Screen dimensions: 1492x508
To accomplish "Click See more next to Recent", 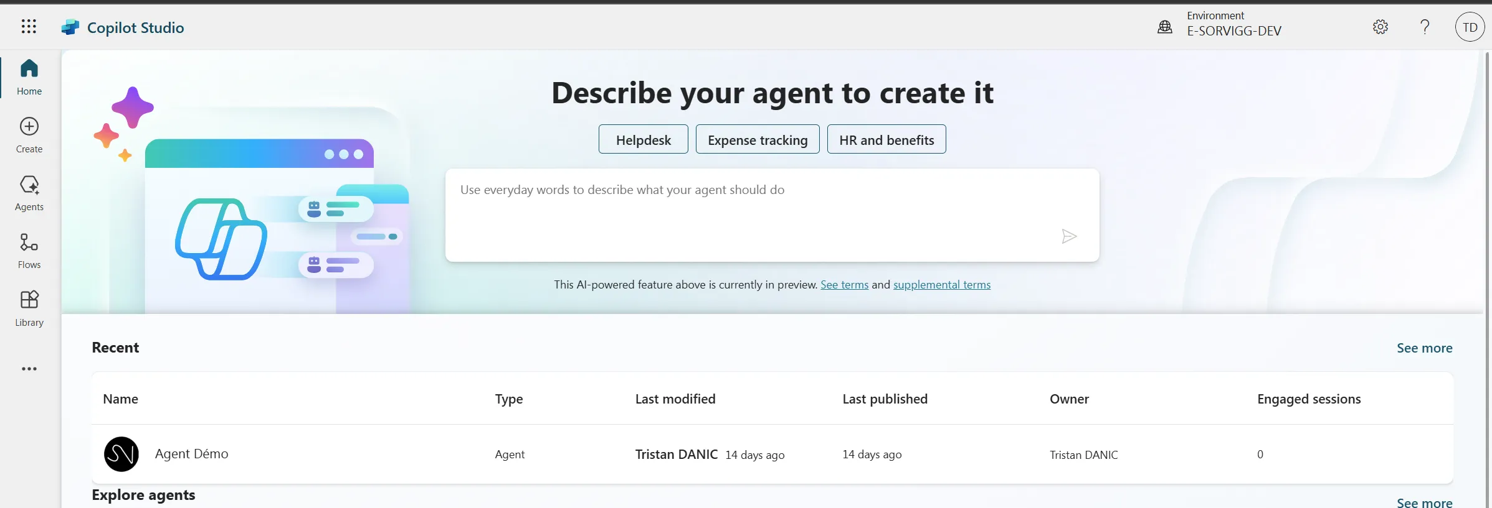I will (x=1424, y=348).
